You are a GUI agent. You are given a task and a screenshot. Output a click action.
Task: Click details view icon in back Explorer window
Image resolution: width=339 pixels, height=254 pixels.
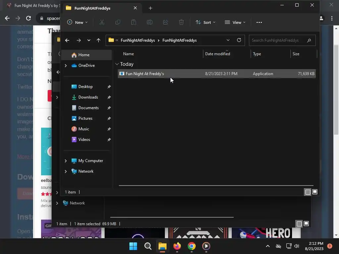pos(299,224)
